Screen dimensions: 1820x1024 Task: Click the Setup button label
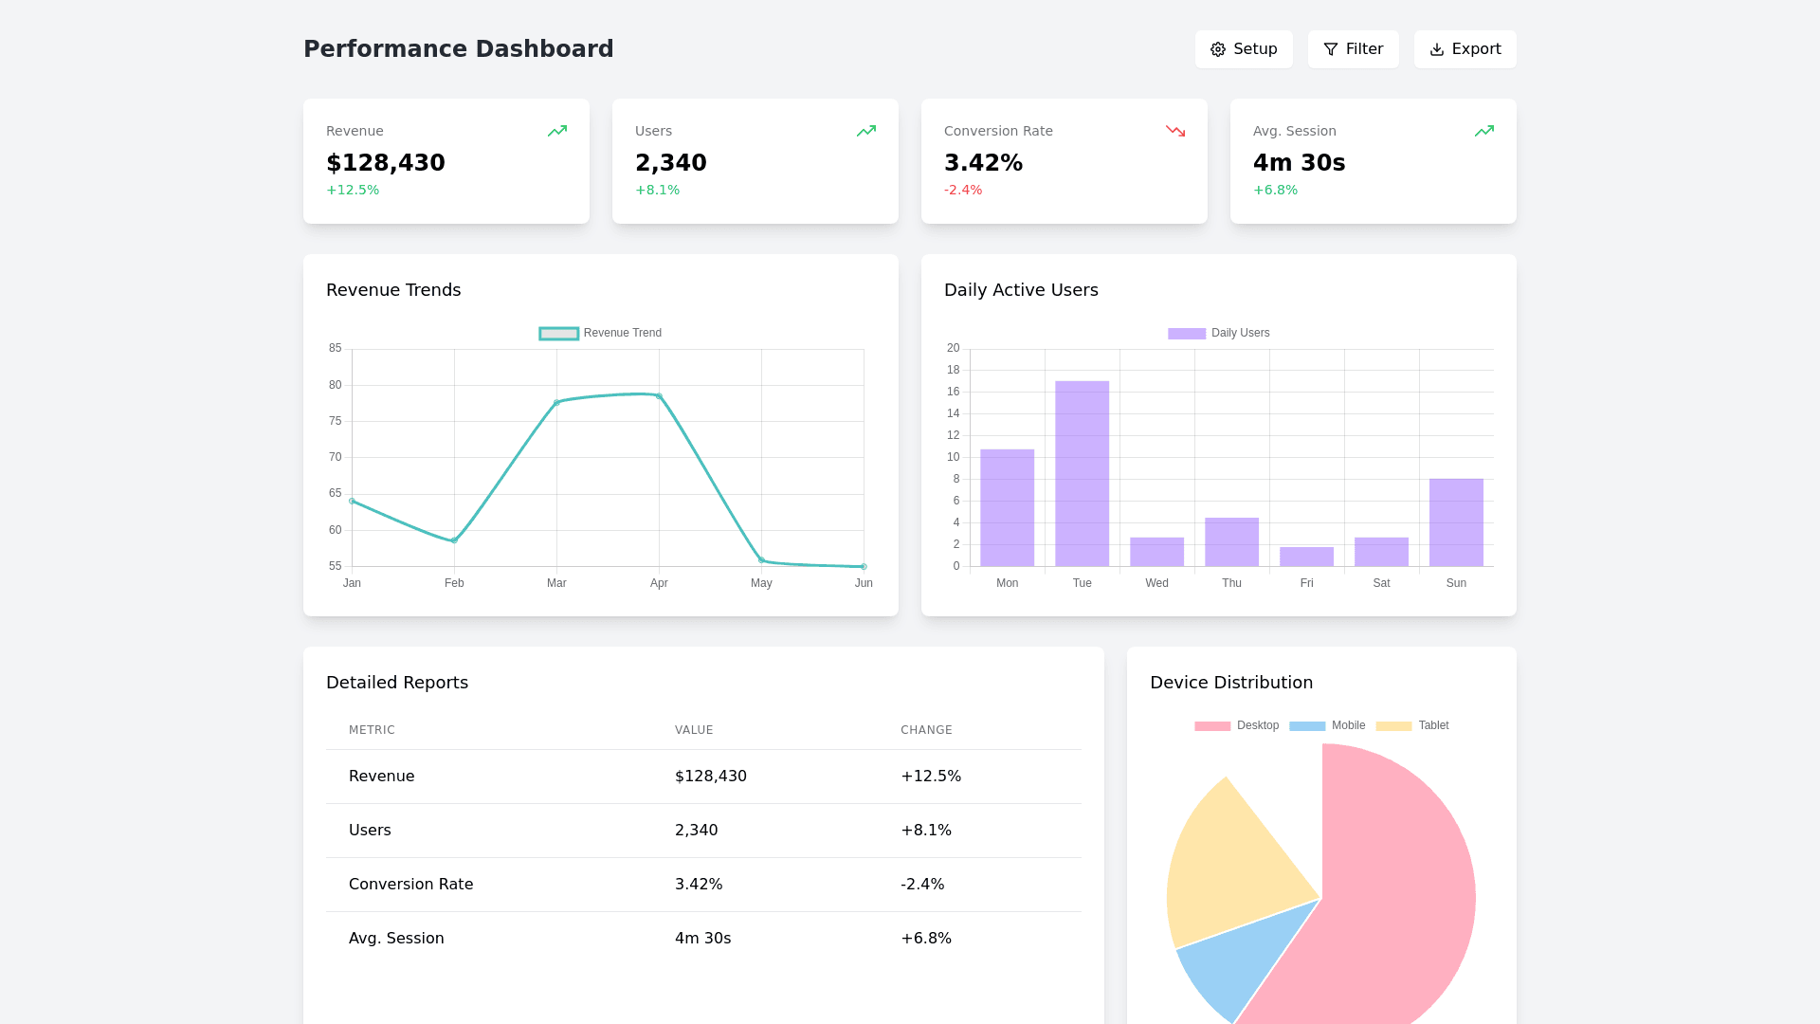tap(1255, 49)
